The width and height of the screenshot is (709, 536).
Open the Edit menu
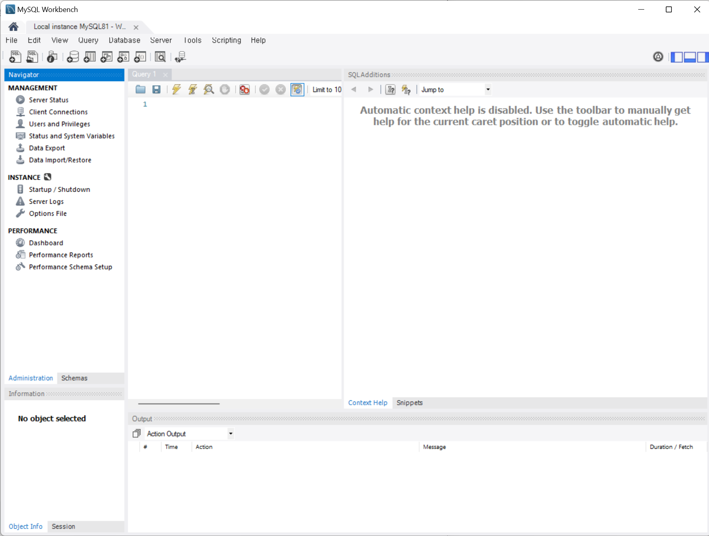tap(34, 40)
